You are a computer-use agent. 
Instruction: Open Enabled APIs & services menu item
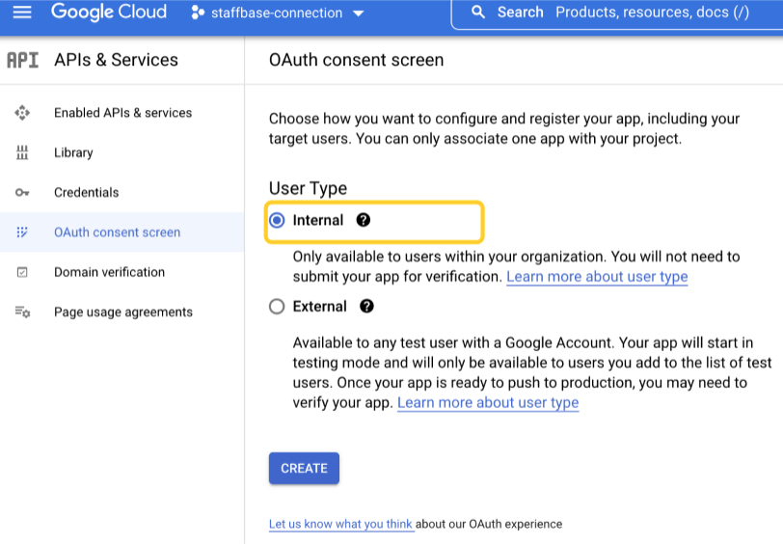tap(122, 113)
